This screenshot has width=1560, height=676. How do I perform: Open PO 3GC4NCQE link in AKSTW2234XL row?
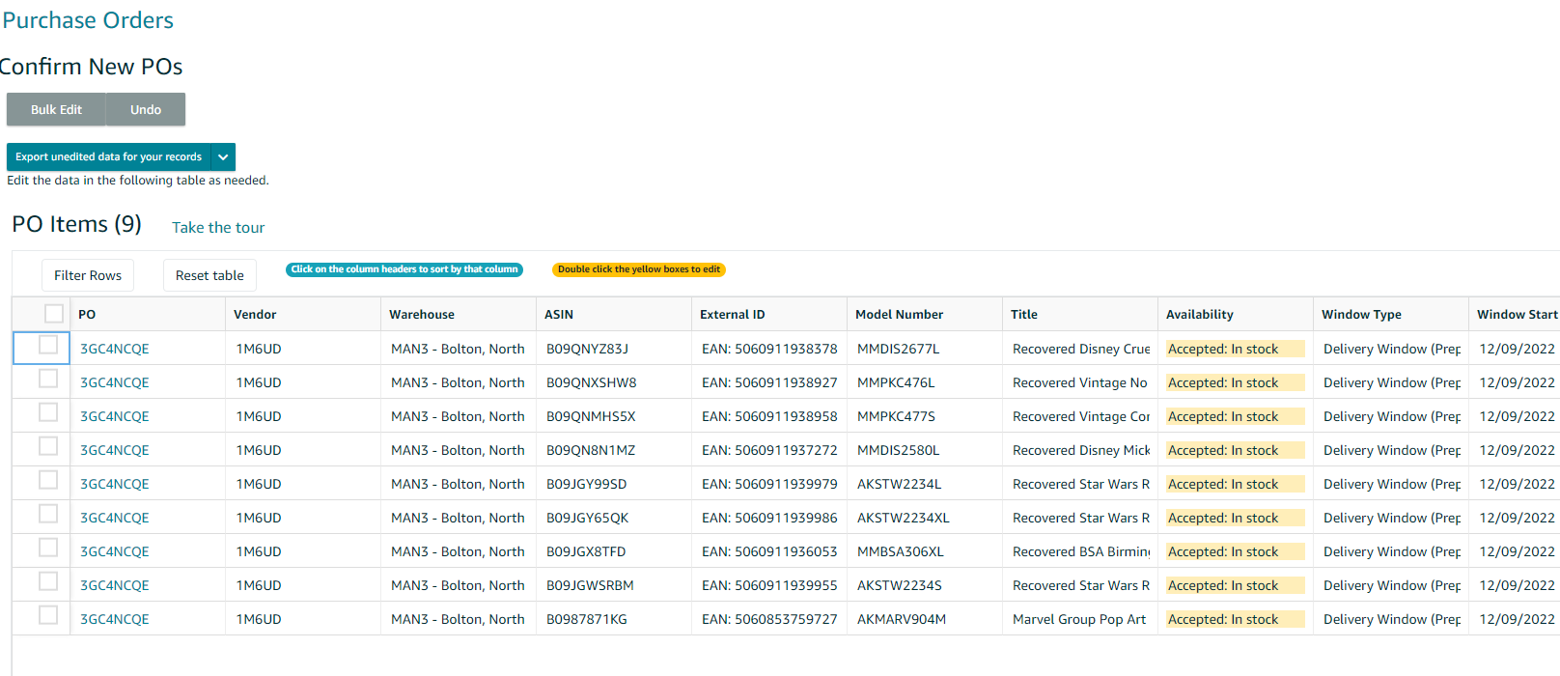point(115,518)
